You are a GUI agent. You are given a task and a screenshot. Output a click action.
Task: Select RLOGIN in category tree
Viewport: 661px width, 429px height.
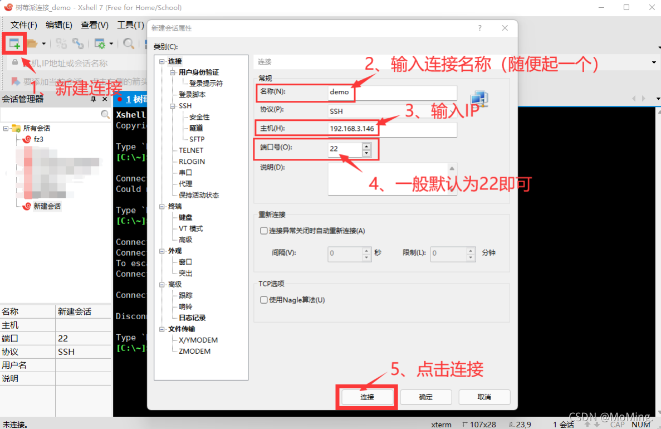pyautogui.click(x=192, y=162)
